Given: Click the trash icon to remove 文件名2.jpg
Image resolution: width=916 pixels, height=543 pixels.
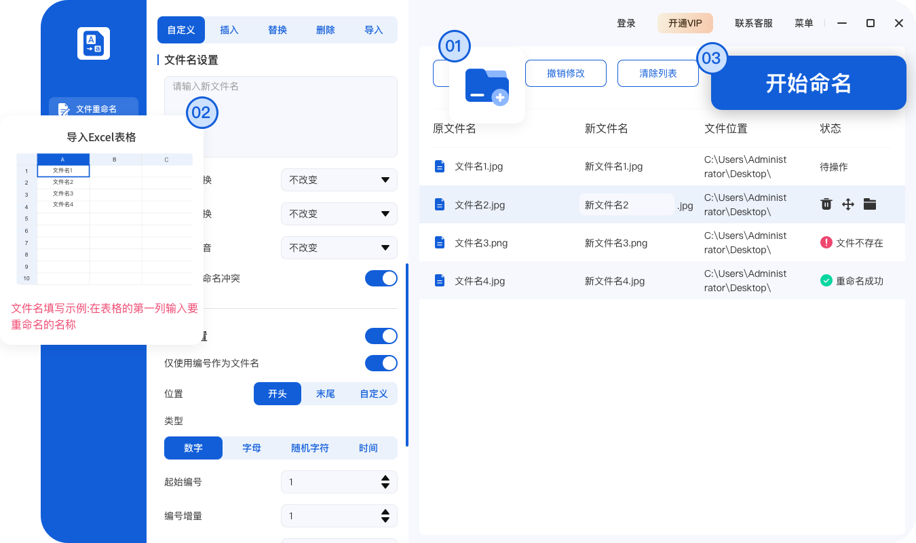Looking at the screenshot, I should pyautogui.click(x=826, y=204).
